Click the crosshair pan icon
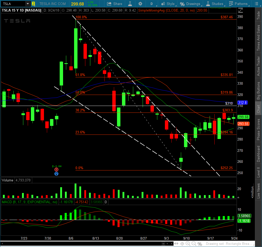 [182, 244]
